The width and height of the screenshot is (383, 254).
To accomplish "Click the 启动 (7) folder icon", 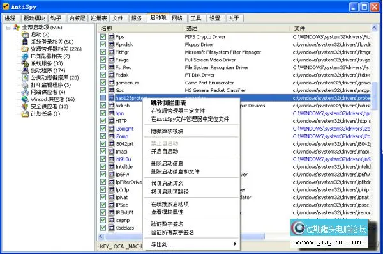I will tap(25, 35).
